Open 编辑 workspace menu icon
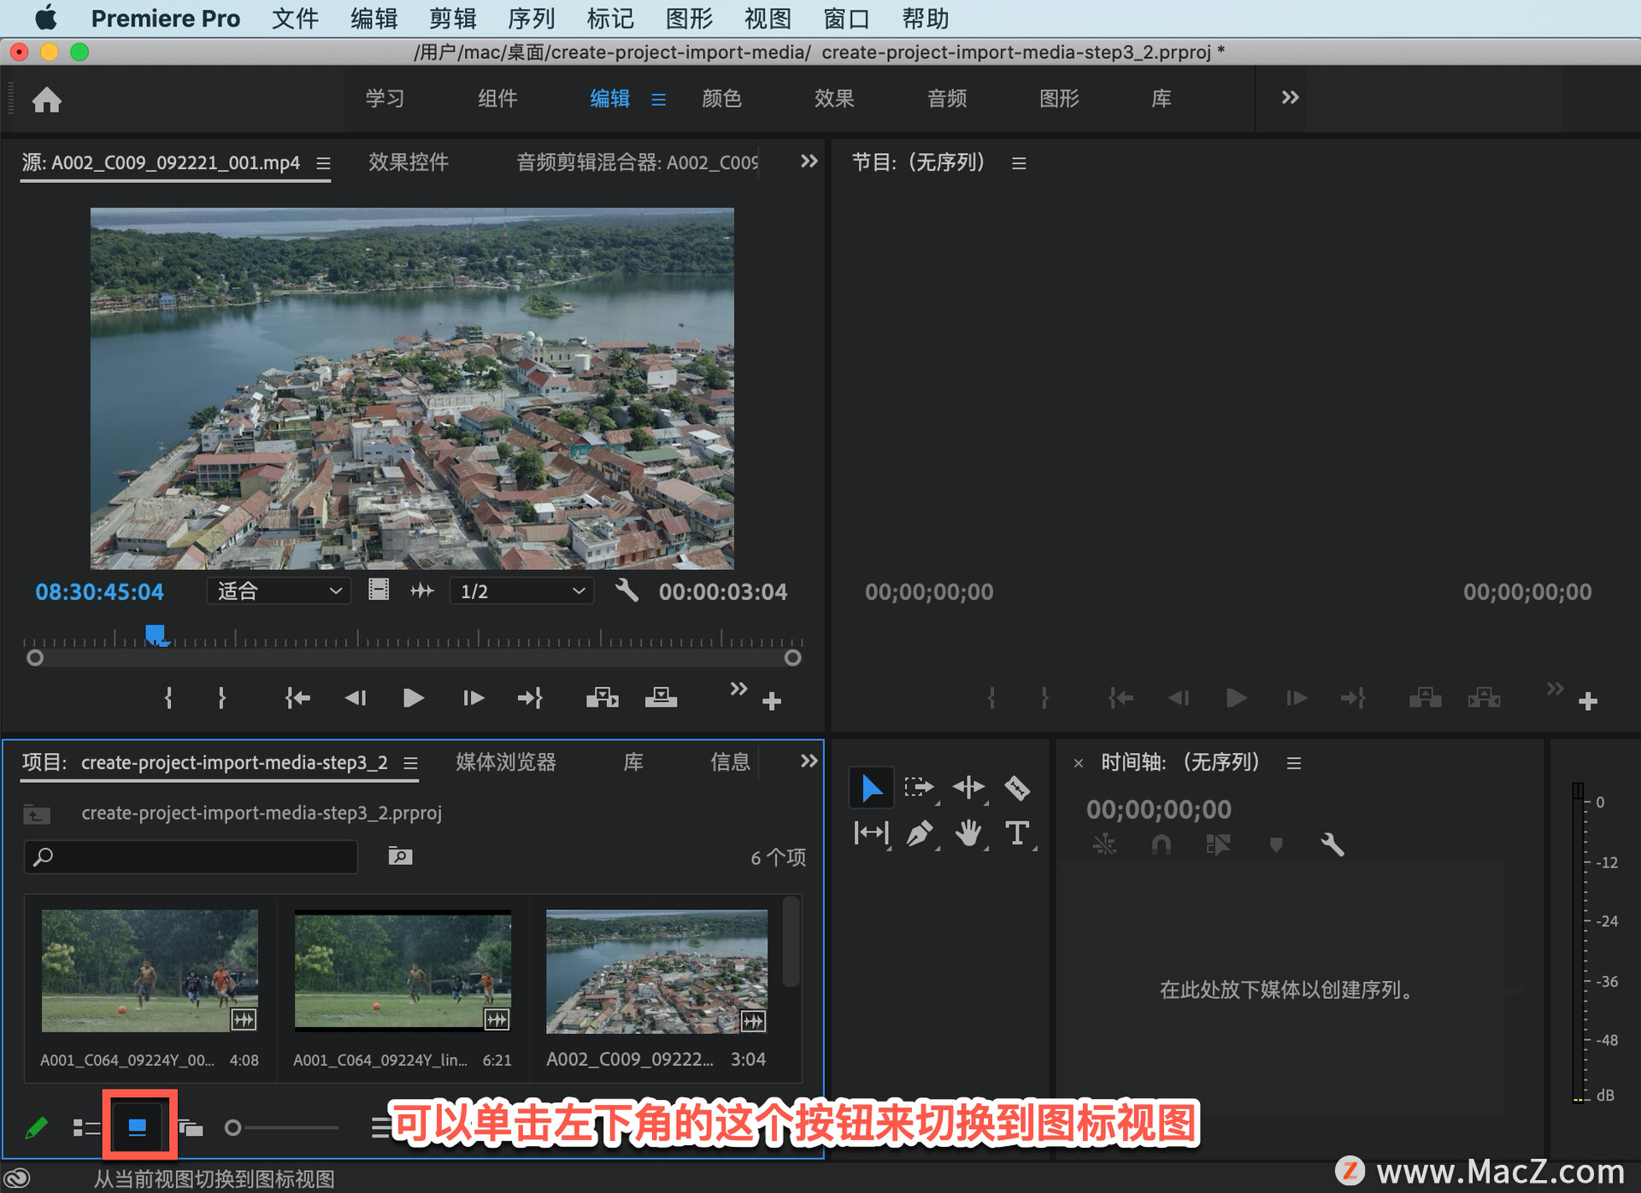The width and height of the screenshot is (1641, 1193). 658,100
